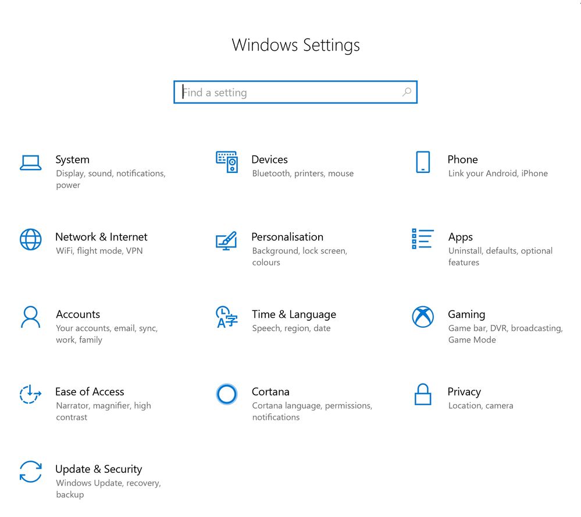Viewport: 581px width, 517px height.
Task: Click the Ease of Access icon
Action: click(30, 394)
